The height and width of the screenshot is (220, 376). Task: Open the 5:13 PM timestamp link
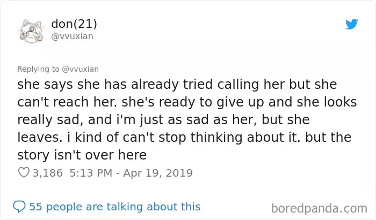click(x=90, y=173)
